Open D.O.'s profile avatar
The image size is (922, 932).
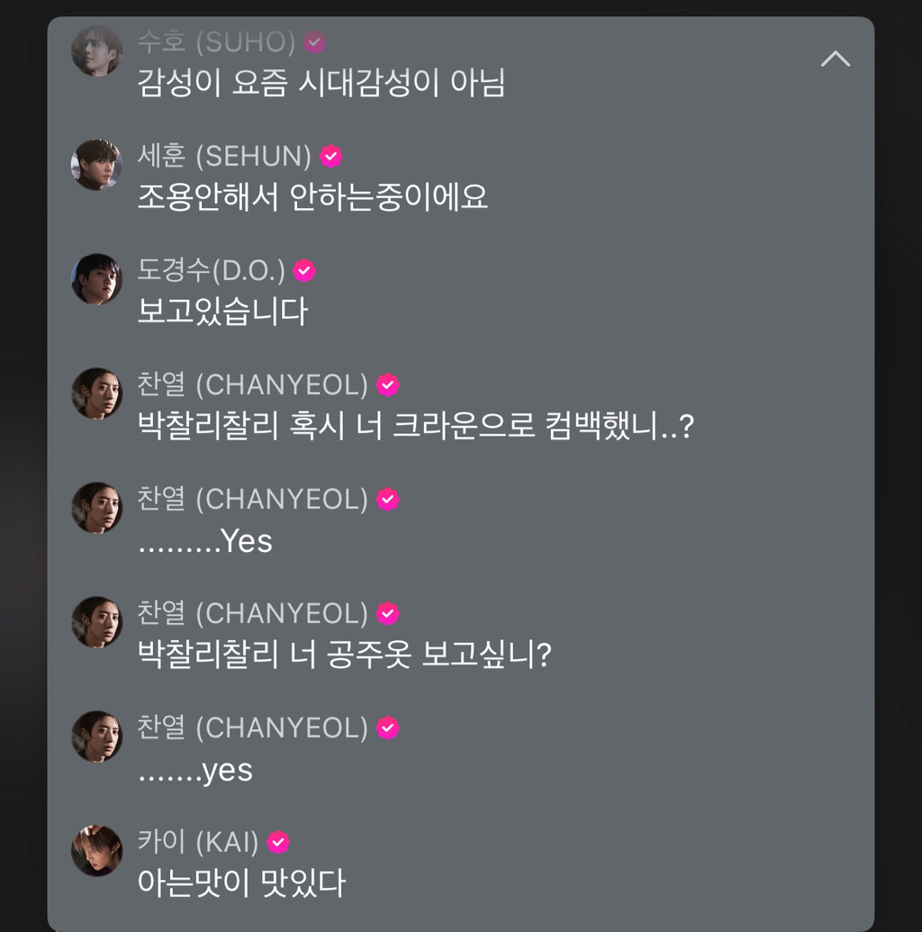(x=97, y=279)
